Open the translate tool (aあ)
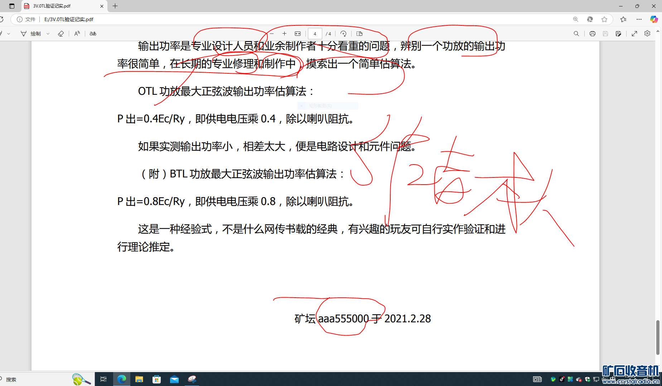 (x=93, y=34)
